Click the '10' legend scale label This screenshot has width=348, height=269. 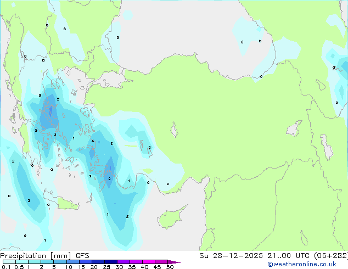pyautogui.click(x=69, y=267)
